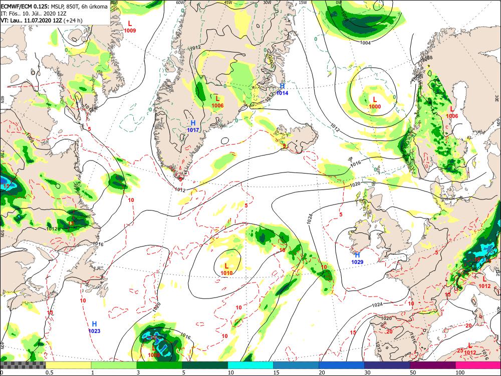501x376 pixels.
Task: Click the '15W' longitude label at top
Action: [303, 2]
